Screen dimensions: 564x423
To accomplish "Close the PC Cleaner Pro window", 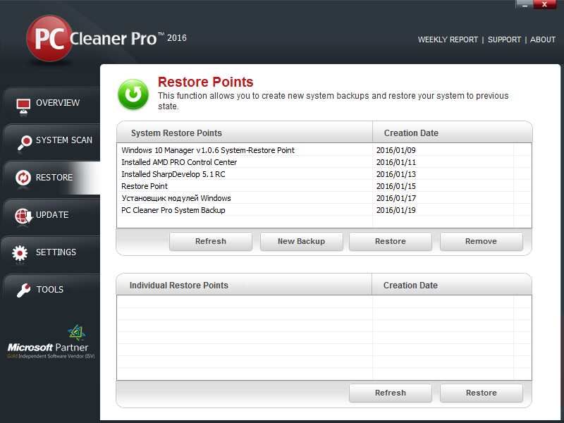I will tap(544, 4).
